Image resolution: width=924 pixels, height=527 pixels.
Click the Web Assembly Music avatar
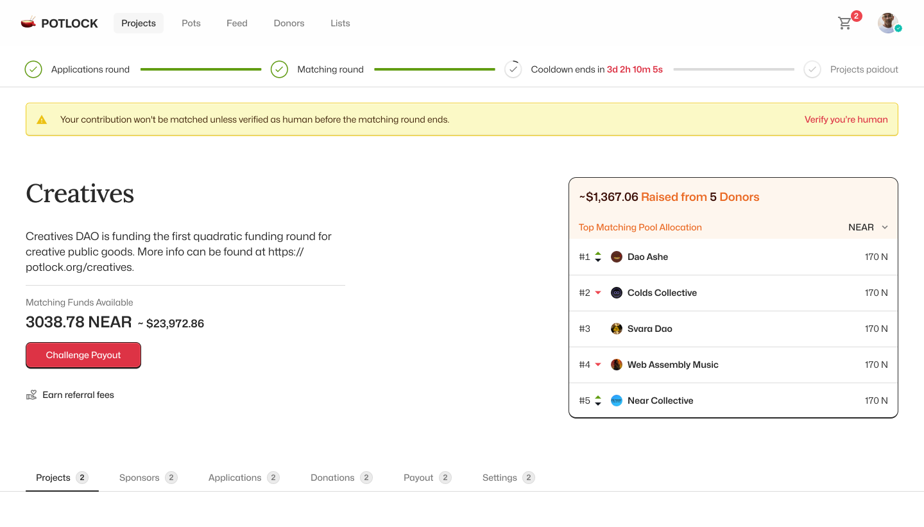617,365
